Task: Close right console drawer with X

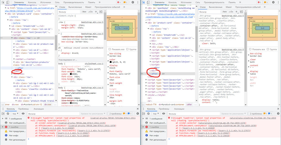Action: pos(278,109)
